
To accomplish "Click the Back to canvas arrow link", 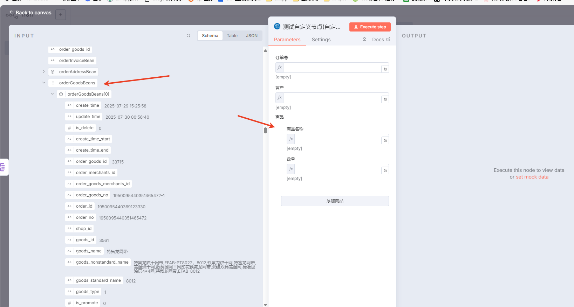I will click(x=30, y=13).
